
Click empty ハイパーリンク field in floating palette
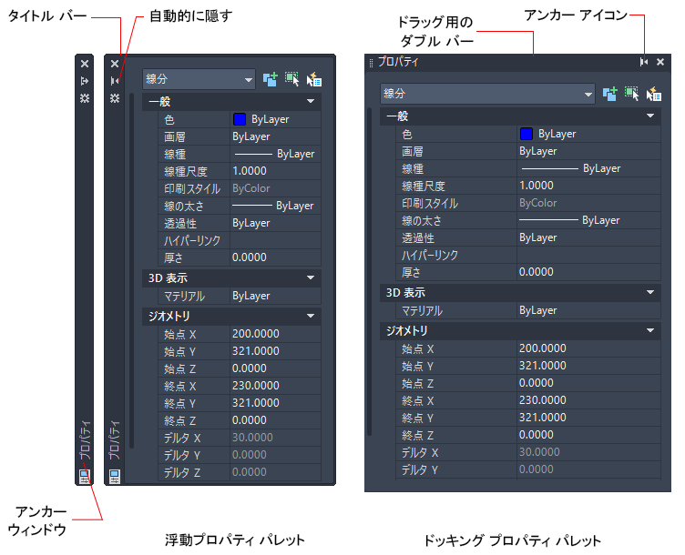pyautogui.click(x=276, y=240)
